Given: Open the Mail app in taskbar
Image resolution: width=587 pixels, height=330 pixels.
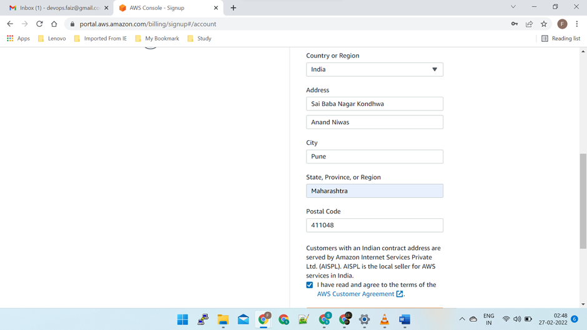Looking at the screenshot, I should pos(244,319).
